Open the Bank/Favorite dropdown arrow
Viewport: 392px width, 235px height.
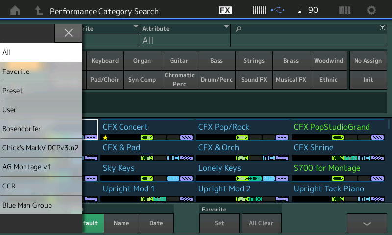(136, 27)
